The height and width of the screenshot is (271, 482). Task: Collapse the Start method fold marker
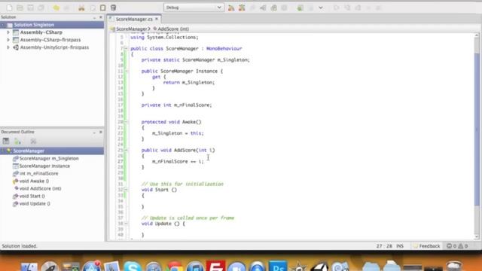(x=126, y=190)
